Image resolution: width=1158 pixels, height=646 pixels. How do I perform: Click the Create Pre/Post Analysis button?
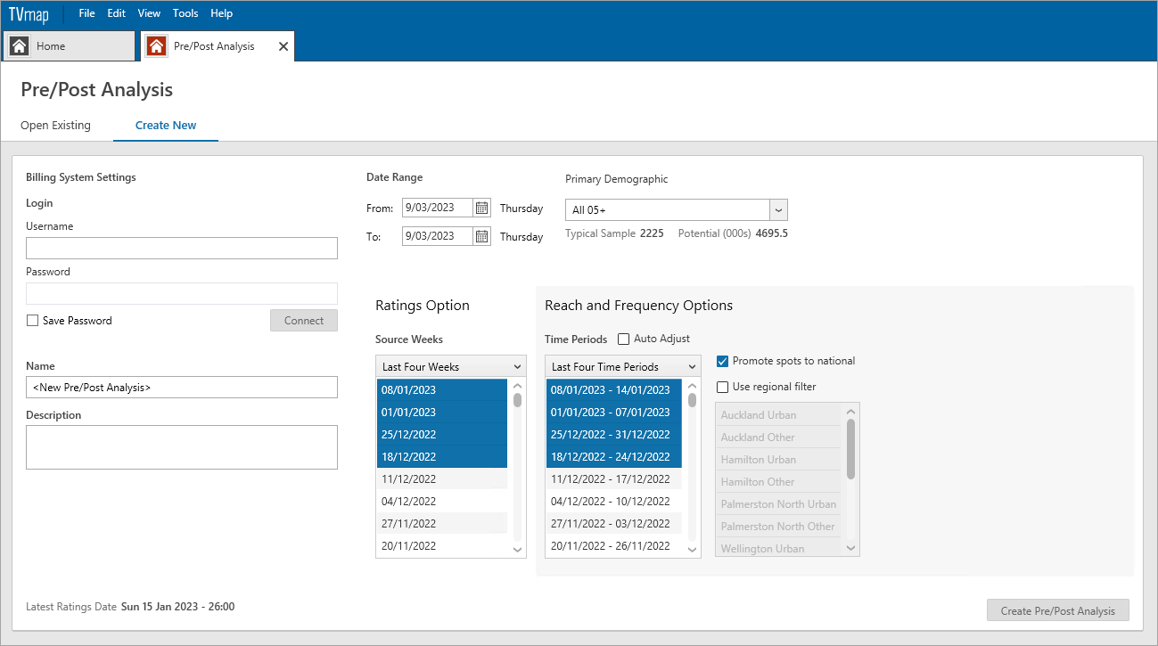1057,610
